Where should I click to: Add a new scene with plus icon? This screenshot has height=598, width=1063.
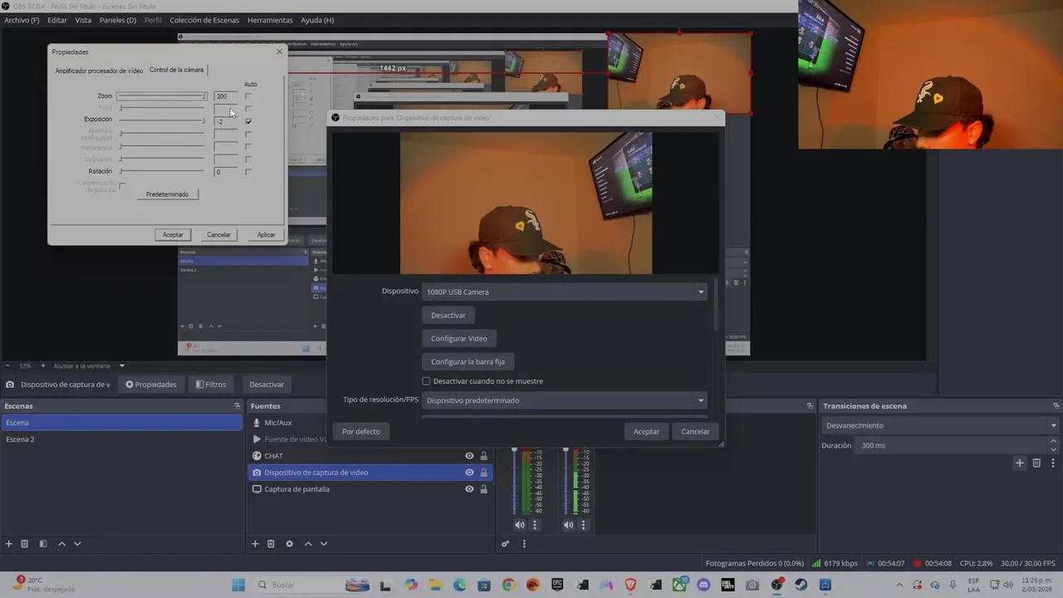(9, 544)
